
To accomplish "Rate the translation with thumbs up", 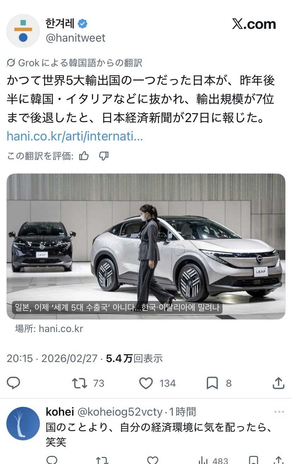I will coord(84,156).
